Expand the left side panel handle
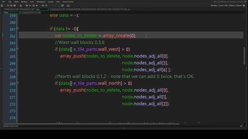The width and height of the screenshot is (248, 139). click(1, 69)
